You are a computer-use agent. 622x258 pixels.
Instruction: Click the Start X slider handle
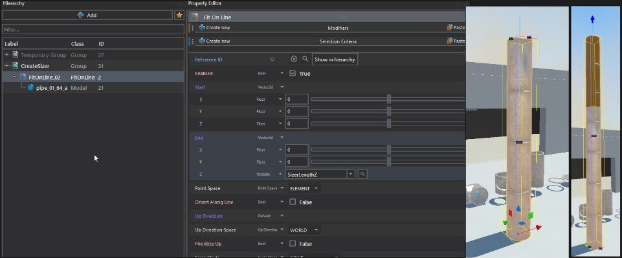[x=389, y=99]
